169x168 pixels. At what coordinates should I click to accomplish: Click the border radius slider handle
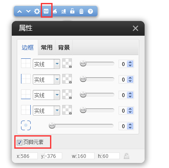point(52,125)
